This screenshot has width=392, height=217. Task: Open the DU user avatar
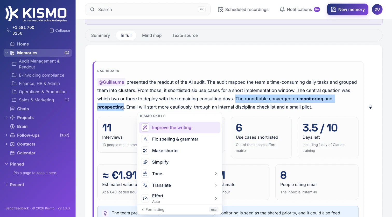pyautogui.click(x=377, y=10)
